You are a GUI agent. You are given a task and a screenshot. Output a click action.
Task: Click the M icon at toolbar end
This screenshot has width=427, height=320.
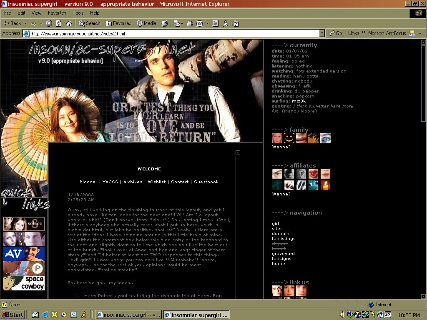click(236, 24)
